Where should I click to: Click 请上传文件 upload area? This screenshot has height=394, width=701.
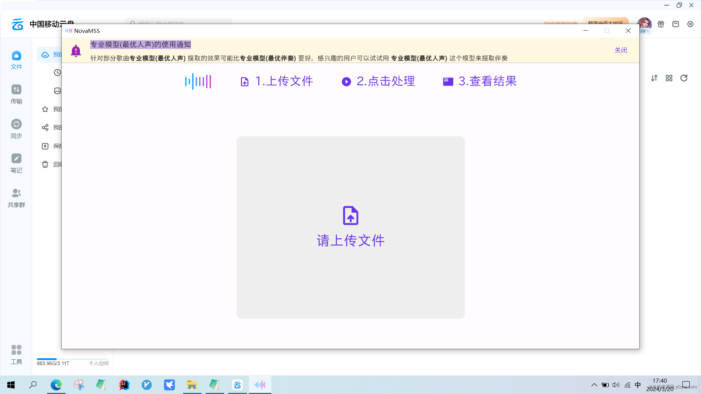(x=350, y=240)
